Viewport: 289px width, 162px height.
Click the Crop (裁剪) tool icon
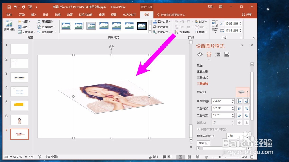click(x=215, y=24)
